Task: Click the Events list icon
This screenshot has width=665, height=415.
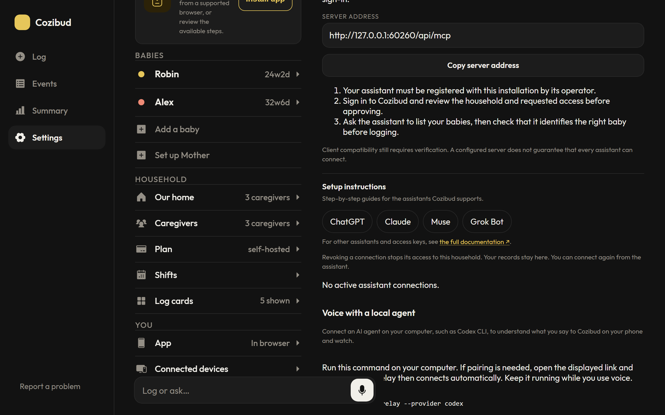Action: pyautogui.click(x=20, y=84)
